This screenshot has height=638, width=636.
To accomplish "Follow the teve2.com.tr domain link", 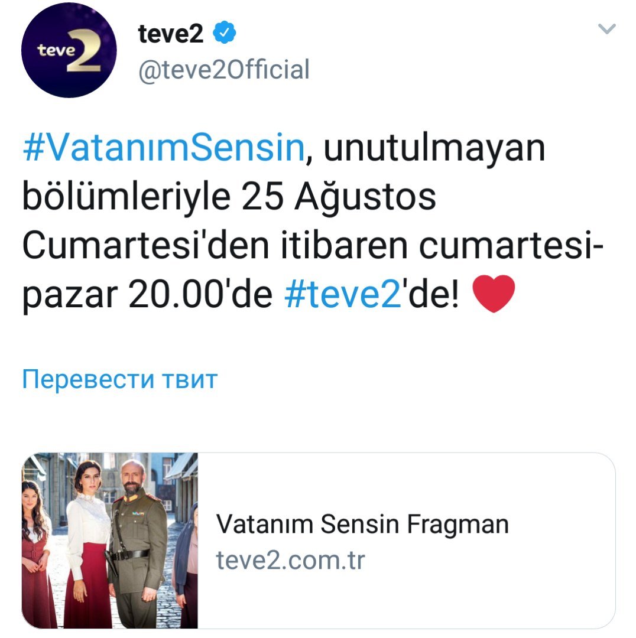I will pyautogui.click(x=290, y=560).
